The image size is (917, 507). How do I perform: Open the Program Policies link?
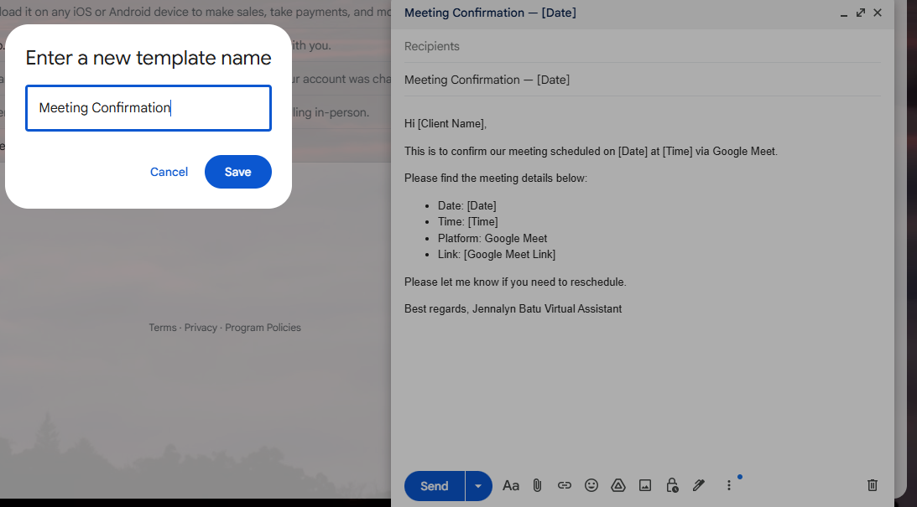click(x=263, y=328)
